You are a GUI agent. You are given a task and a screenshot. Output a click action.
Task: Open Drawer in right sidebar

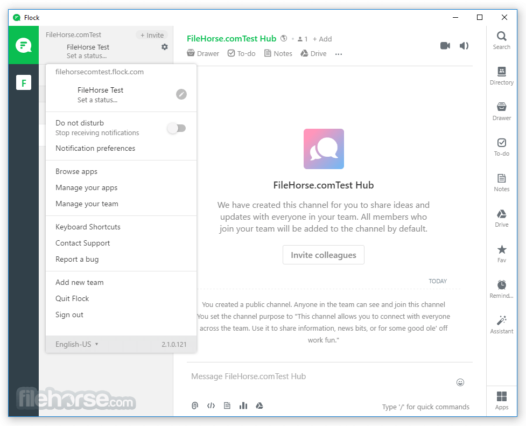coord(502,111)
